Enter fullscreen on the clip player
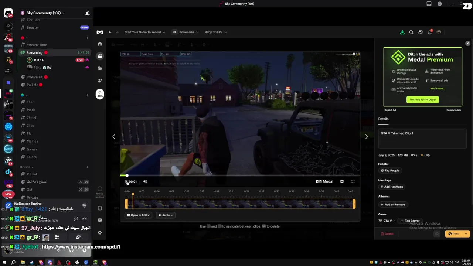Screen dimensions: 473x266 (x=353, y=181)
